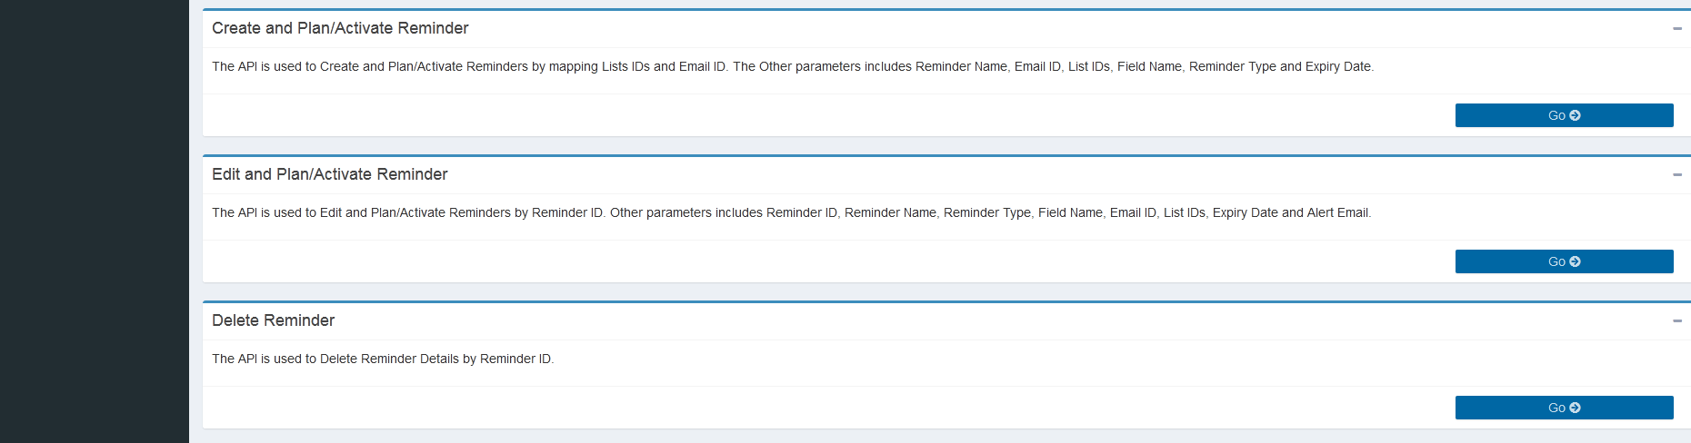Click arrow icon in Create Reminder Go button
The width and height of the screenshot is (1691, 443).
point(1576,115)
